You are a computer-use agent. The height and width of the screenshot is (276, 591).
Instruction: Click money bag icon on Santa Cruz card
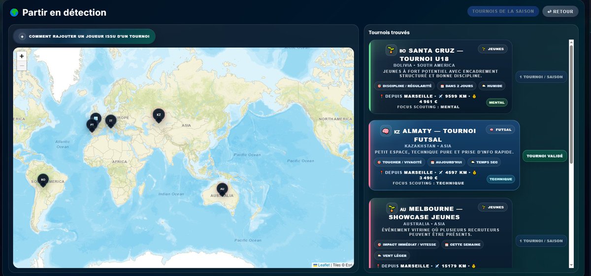474,96
